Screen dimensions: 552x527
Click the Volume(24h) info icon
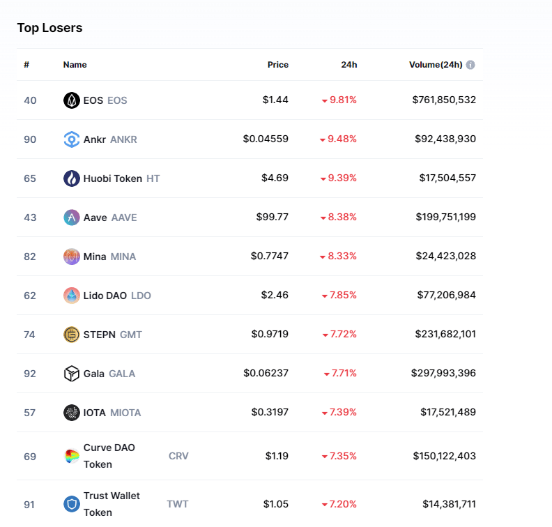click(x=470, y=65)
